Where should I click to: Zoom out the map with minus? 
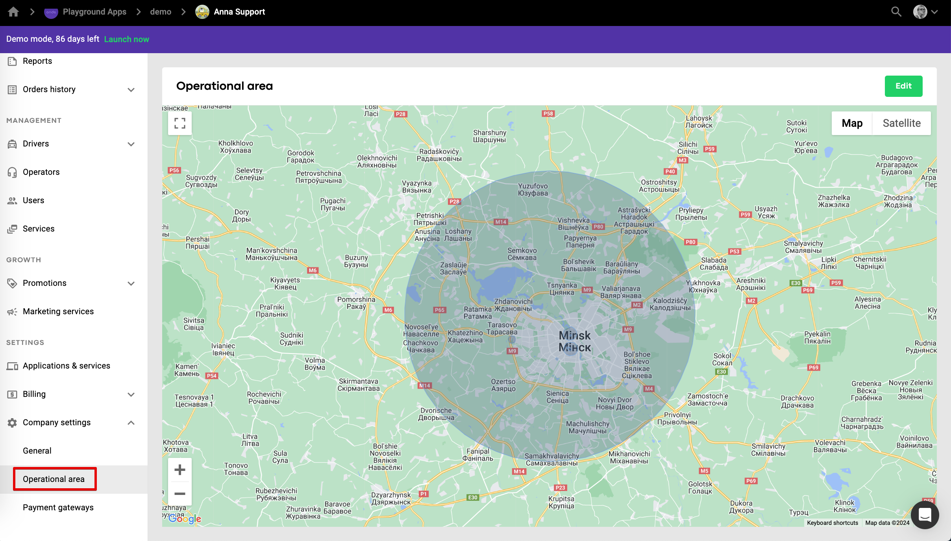(x=180, y=493)
